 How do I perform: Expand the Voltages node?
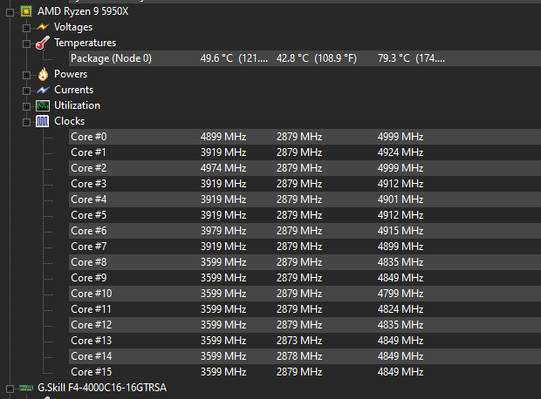click(26, 28)
